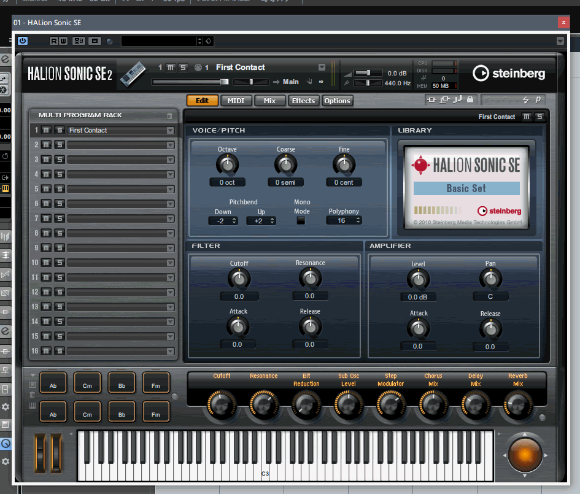Click the top-row Fm trigger pad
Image resolution: width=580 pixels, height=494 pixels.
(156, 383)
